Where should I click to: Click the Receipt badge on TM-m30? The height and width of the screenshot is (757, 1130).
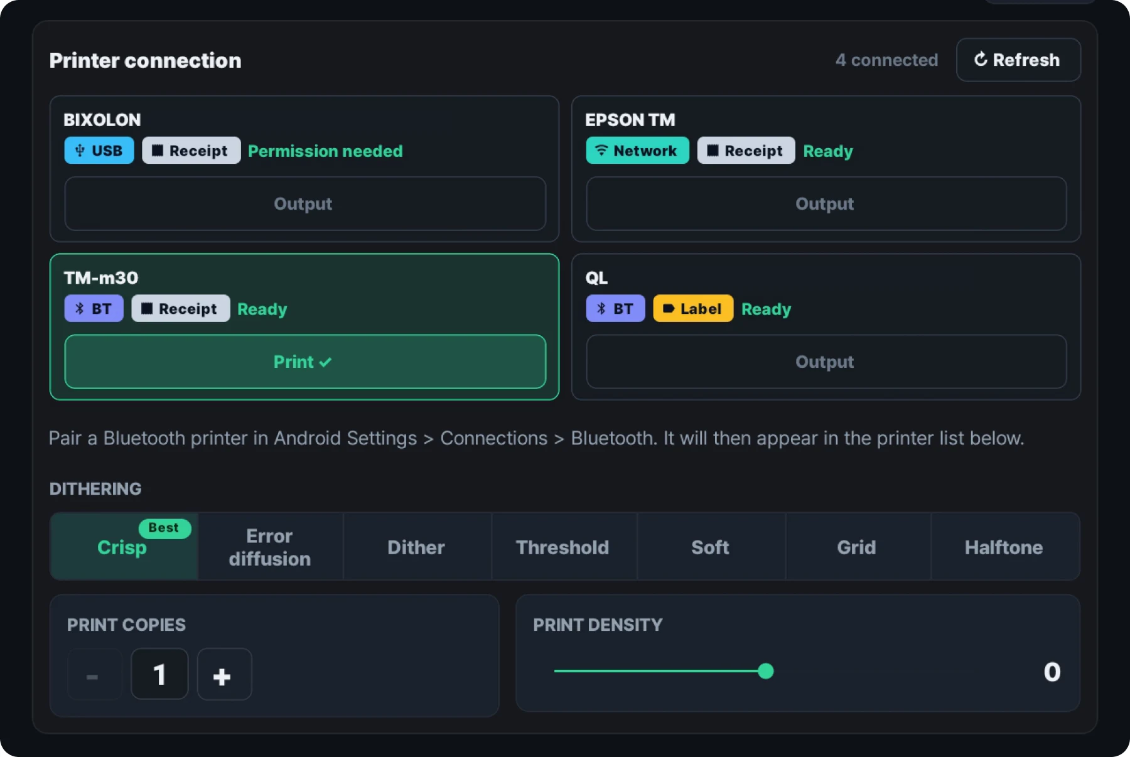(180, 309)
